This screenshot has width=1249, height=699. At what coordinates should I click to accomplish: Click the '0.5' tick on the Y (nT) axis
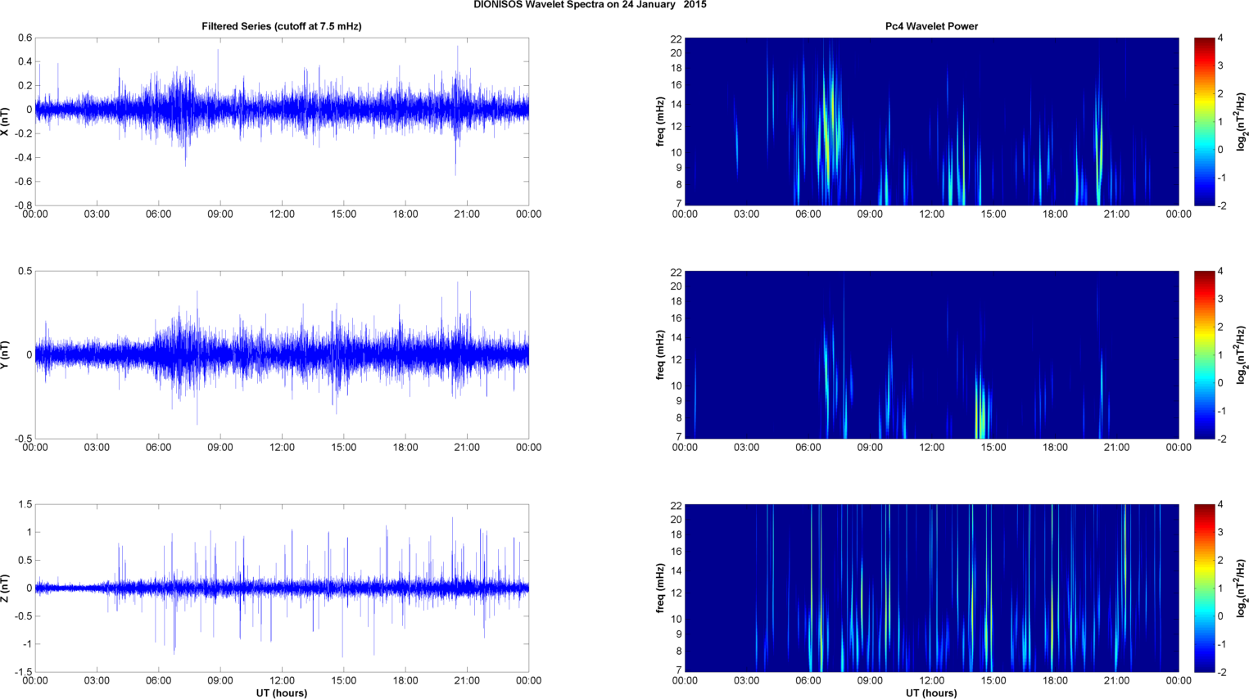tap(25, 271)
